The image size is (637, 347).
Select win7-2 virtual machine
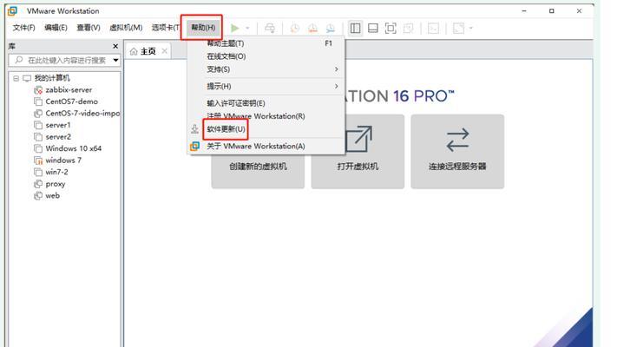(x=56, y=172)
